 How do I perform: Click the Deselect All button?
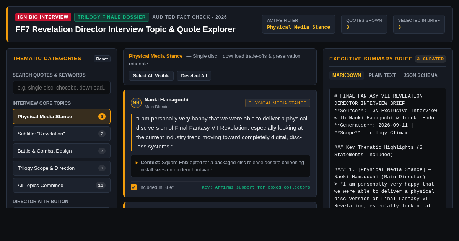click(194, 76)
